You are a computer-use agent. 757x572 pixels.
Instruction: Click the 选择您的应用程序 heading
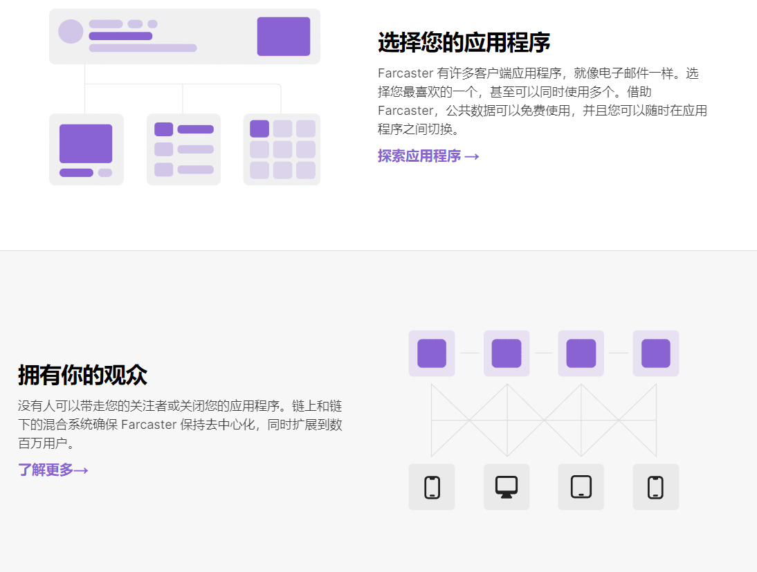[464, 42]
